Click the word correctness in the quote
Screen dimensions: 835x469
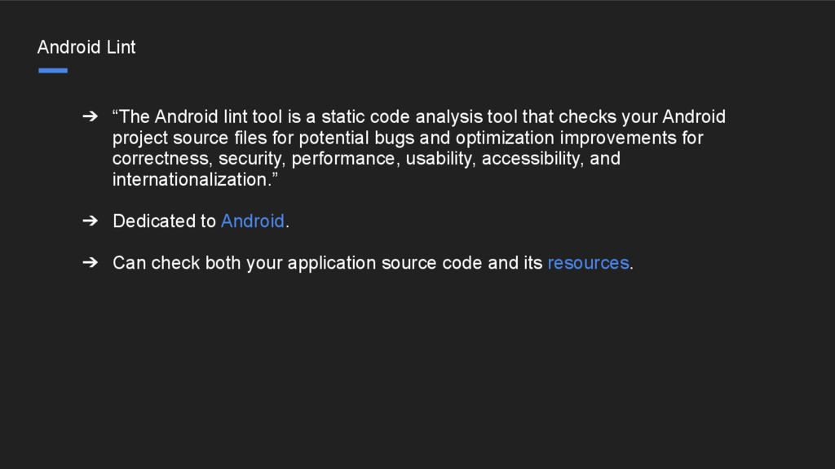(160, 159)
